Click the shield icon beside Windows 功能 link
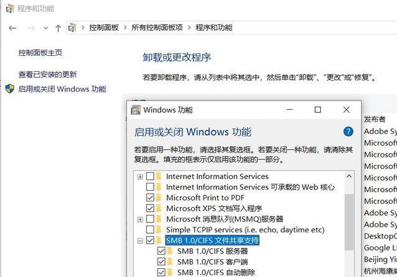 pyautogui.click(x=10, y=89)
